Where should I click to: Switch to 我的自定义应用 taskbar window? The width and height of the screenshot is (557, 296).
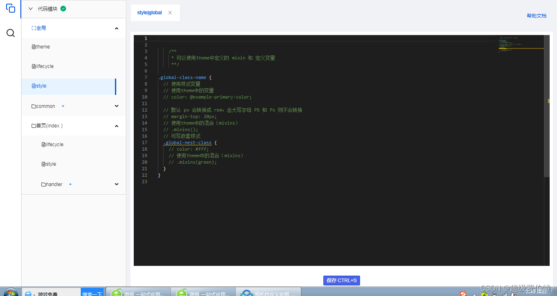point(268,292)
